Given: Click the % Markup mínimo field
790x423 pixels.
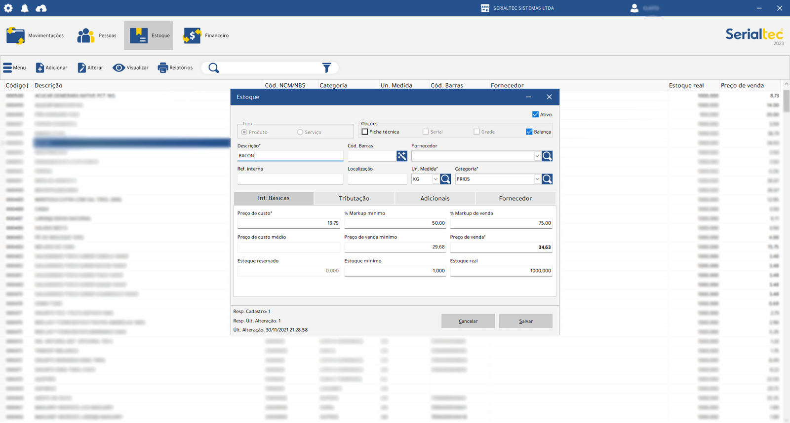Looking at the screenshot, I should coord(395,223).
